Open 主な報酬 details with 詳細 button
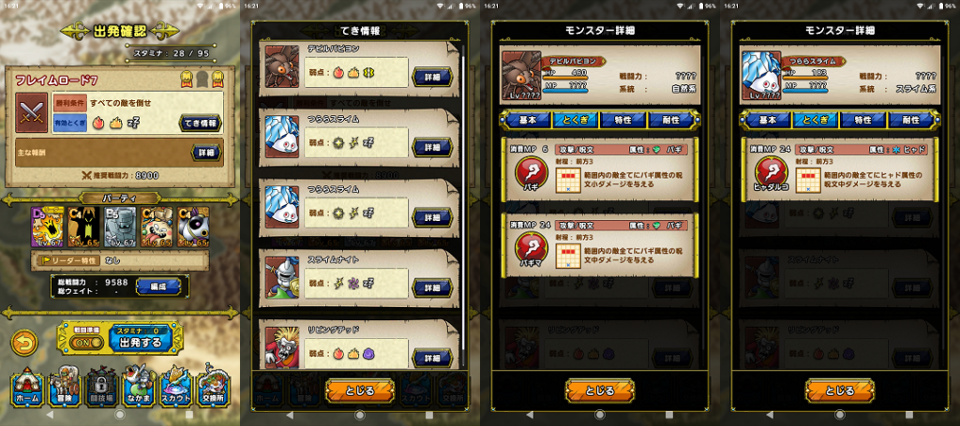Viewport: 960px width, 426px height. tap(205, 152)
